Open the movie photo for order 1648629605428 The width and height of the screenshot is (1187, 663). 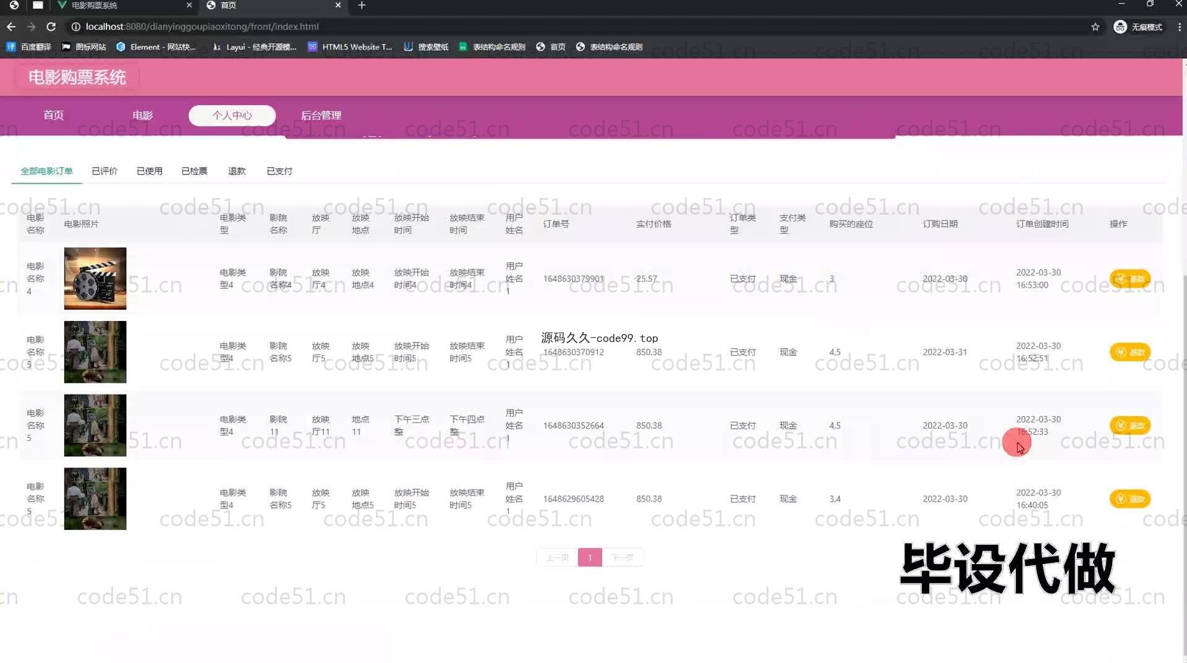pyautogui.click(x=95, y=498)
